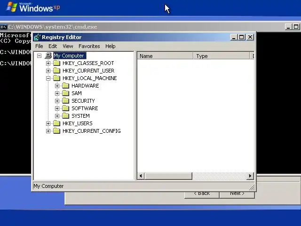Select the SAM key label
The image size is (301, 226).
point(77,93)
